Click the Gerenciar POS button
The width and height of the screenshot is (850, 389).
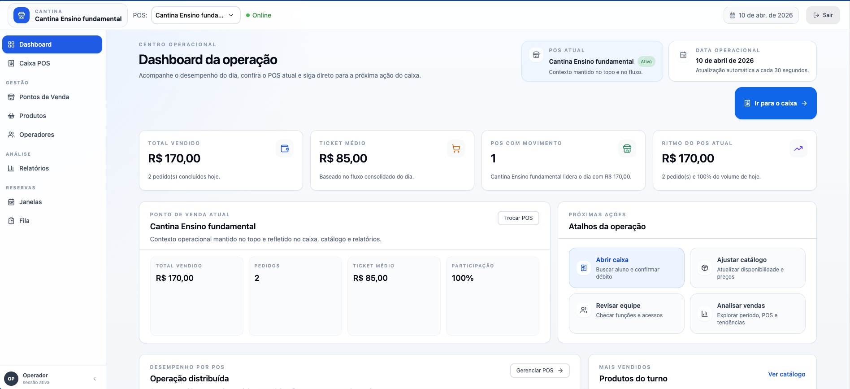tap(540, 371)
